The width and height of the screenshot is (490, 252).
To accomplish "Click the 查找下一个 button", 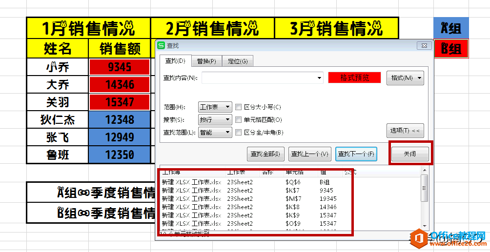I will pyautogui.click(x=356, y=154).
